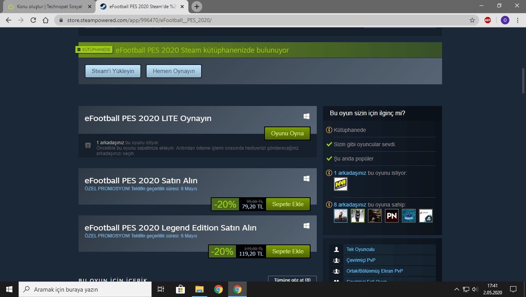This screenshot has width=526, height=297.
Task: Select the eFootball PES 2020 Steam tab
Action: [x=142, y=7]
